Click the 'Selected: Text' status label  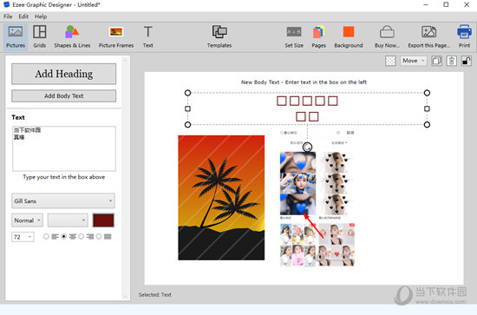point(155,295)
